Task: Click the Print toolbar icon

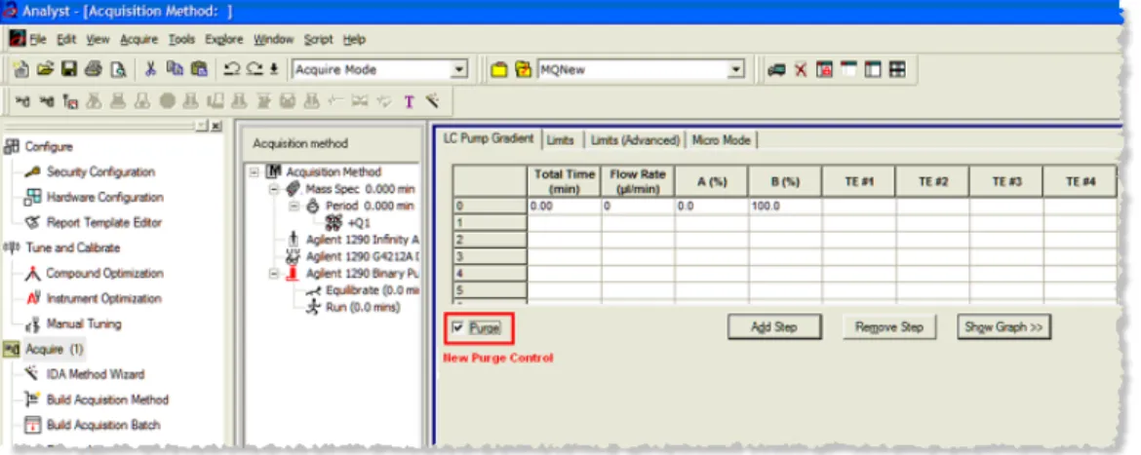Action: pyautogui.click(x=93, y=70)
